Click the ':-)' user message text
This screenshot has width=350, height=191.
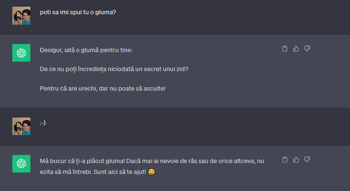point(43,123)
